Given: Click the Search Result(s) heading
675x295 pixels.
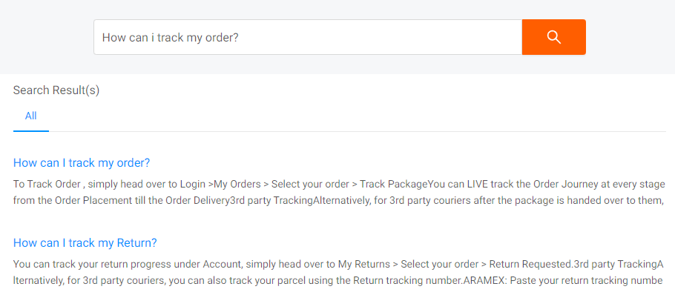Looking at the screenshot, I should pyautogui.click(x=56, y=90).
